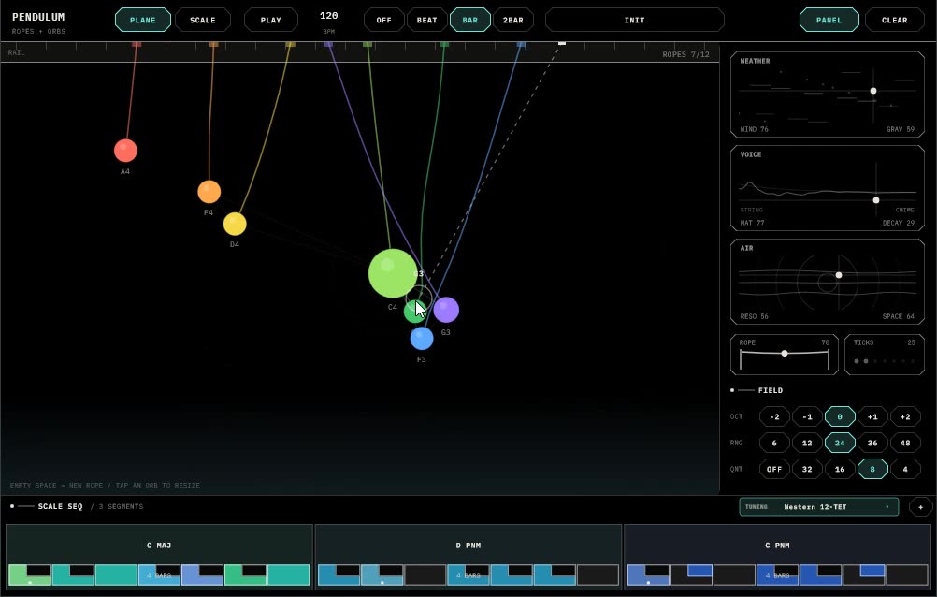Tap the large green C4 orb
Image resolution: width=937 pixels, height=597 pixels.
(x=393, y=273)
